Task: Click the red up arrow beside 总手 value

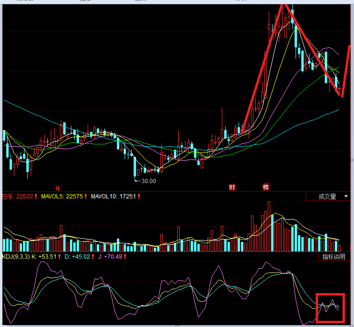Action: tap(36, 196)
